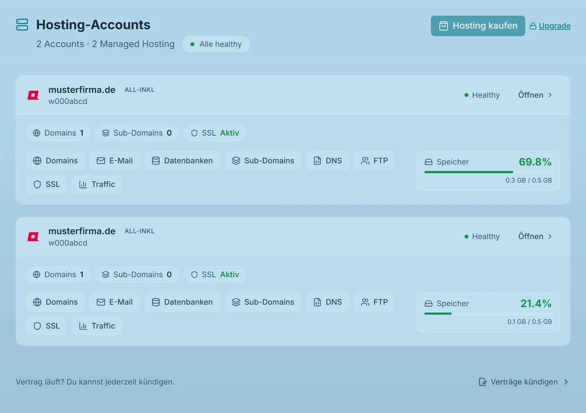This screenshot has width=586, height=413.
Task: Click the server icon beside Hosting-Accounts title
Action: tap(22, 25)
